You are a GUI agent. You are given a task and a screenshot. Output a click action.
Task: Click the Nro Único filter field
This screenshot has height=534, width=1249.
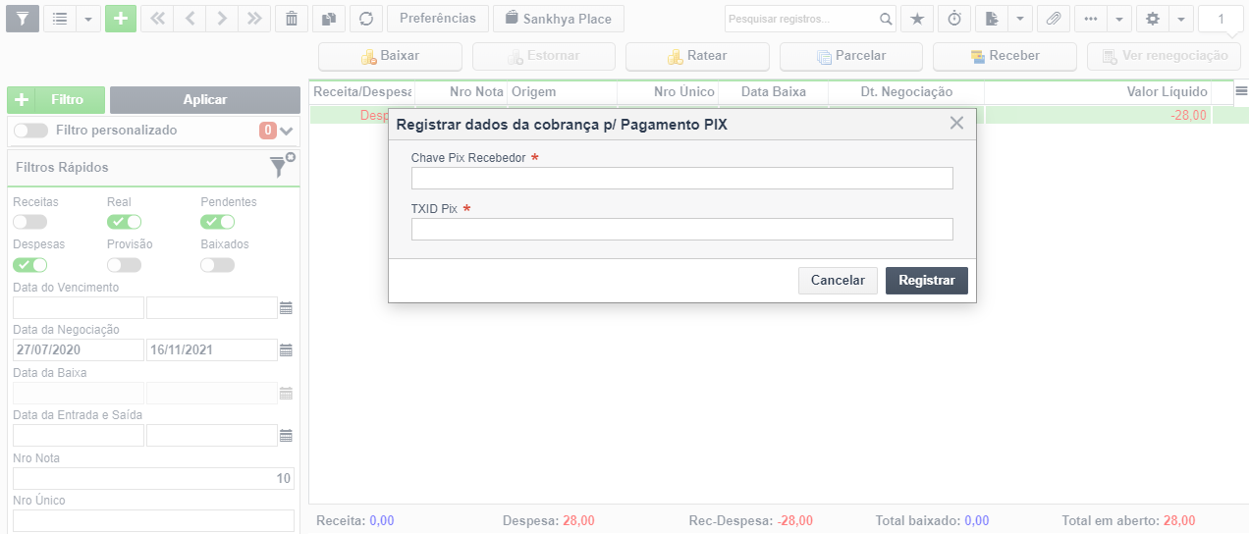click(153, 520)
